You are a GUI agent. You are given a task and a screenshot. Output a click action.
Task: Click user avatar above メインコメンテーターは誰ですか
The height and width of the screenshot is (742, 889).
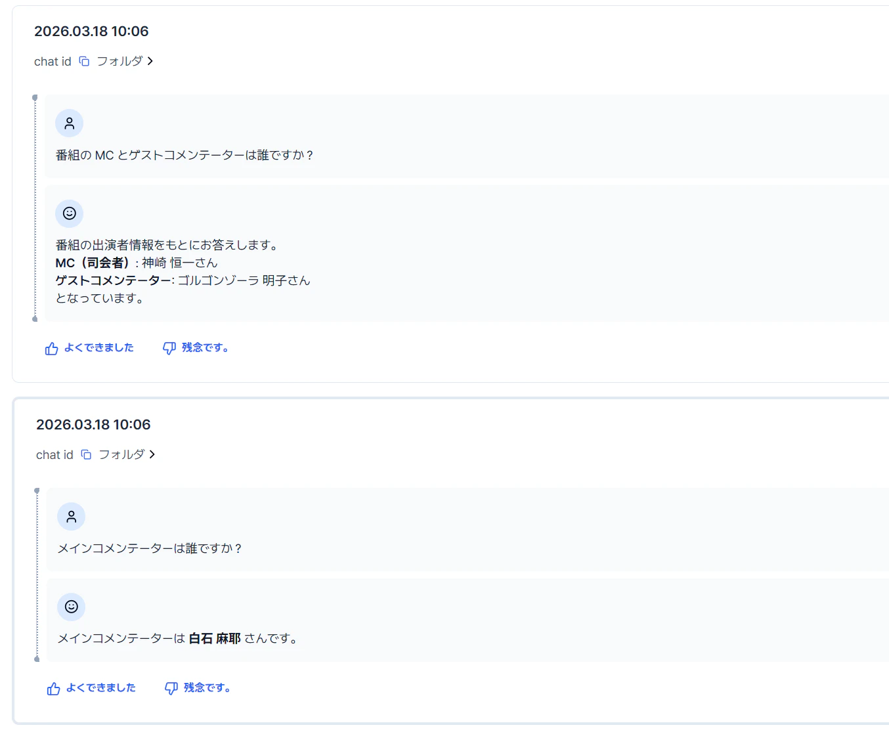pos(71,516)
